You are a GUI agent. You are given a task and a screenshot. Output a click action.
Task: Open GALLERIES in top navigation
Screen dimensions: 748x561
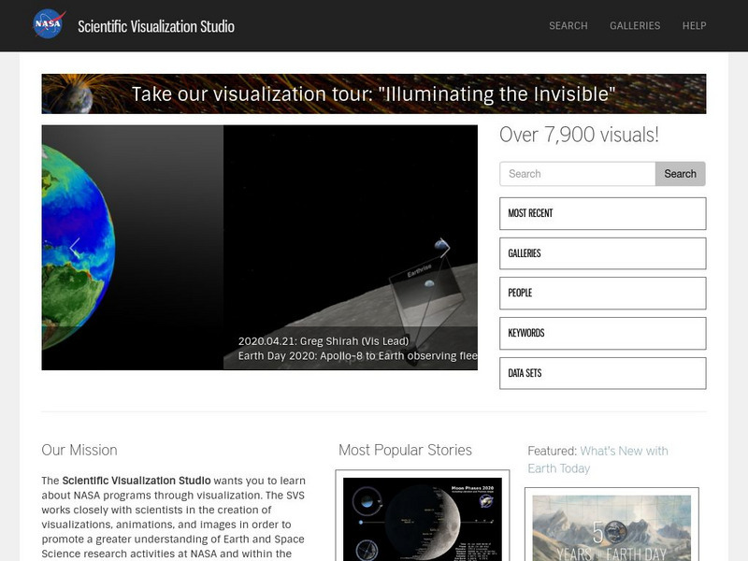click(x=635, y=26)
